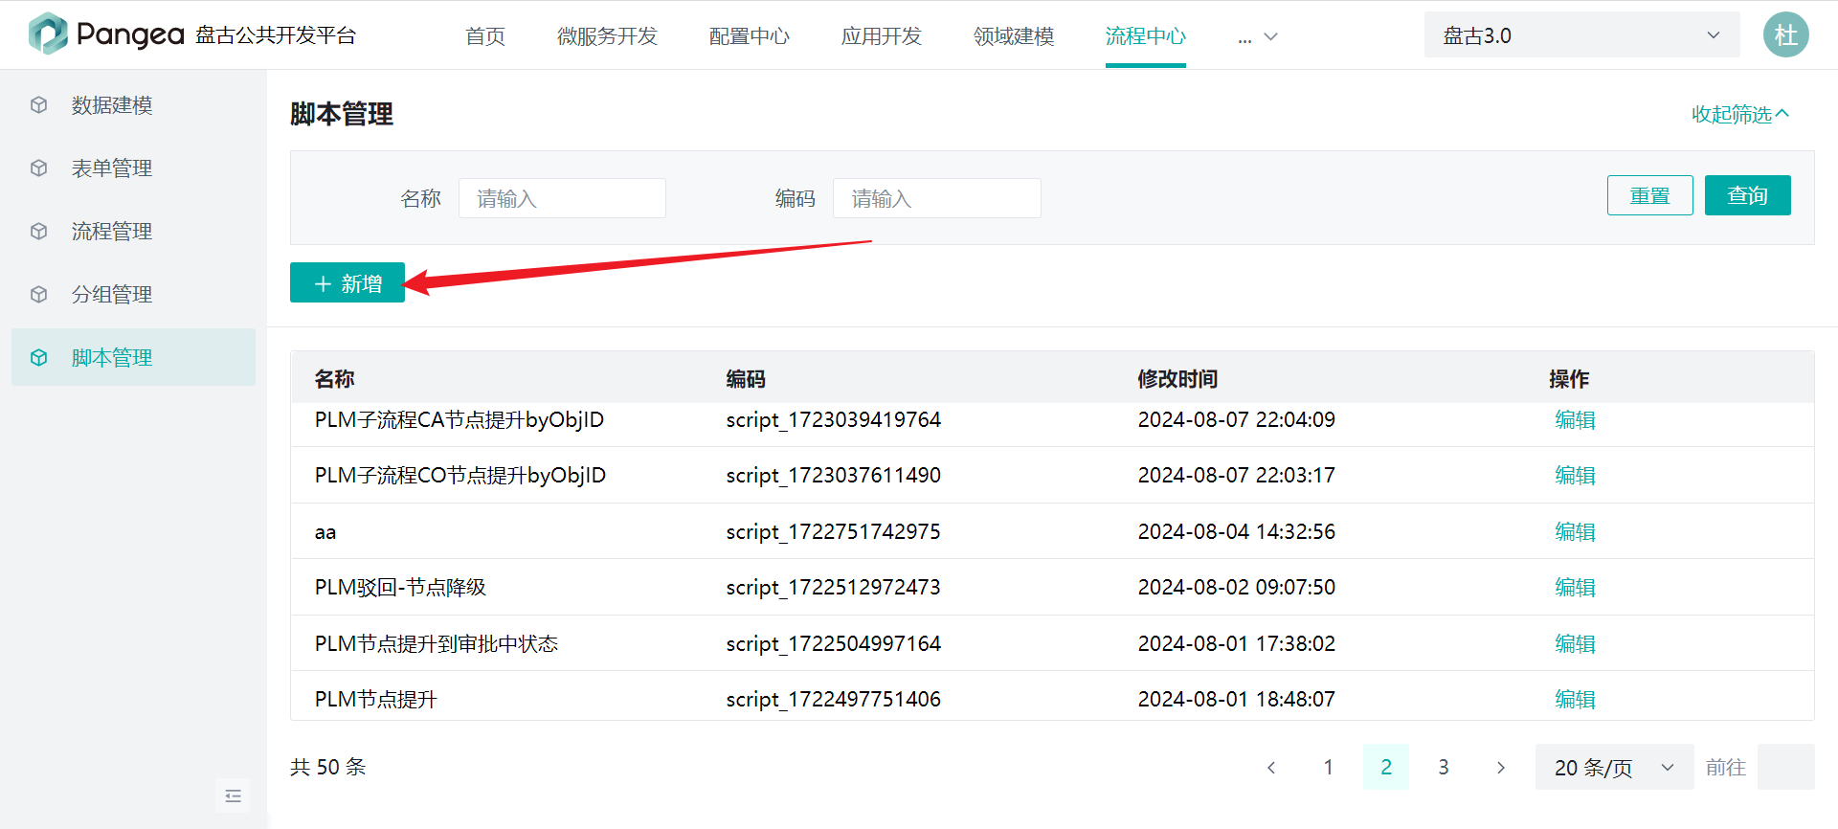1838x829 pixels.
Task: Open the user avatar 杜
Action: tap(1785, 35)
